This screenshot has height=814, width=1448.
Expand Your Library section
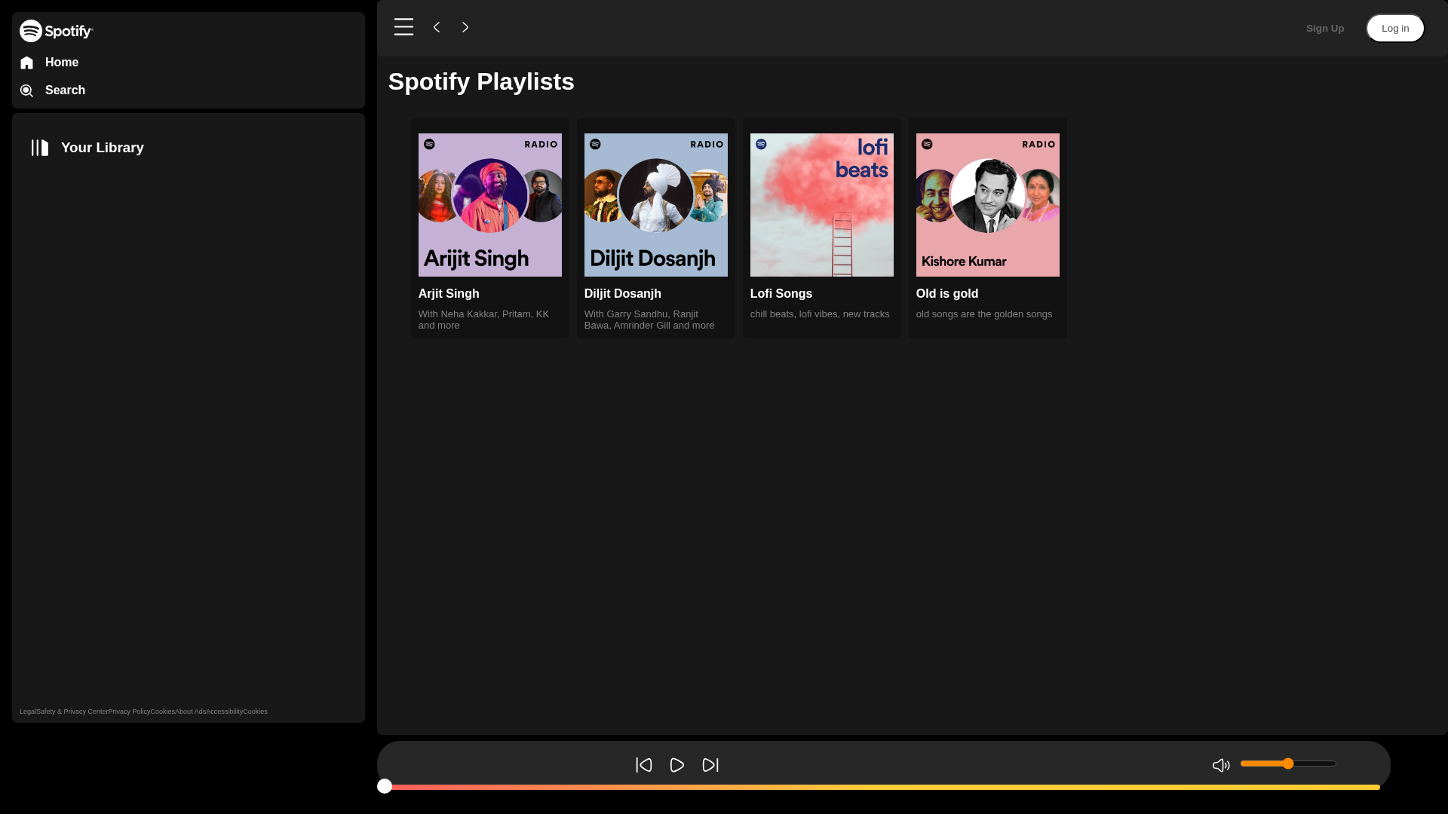coord(102,148)
